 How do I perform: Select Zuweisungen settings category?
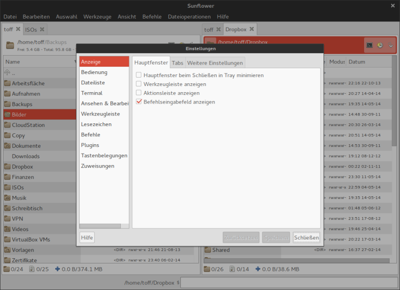pyautogui.click(x=104, y=166)
